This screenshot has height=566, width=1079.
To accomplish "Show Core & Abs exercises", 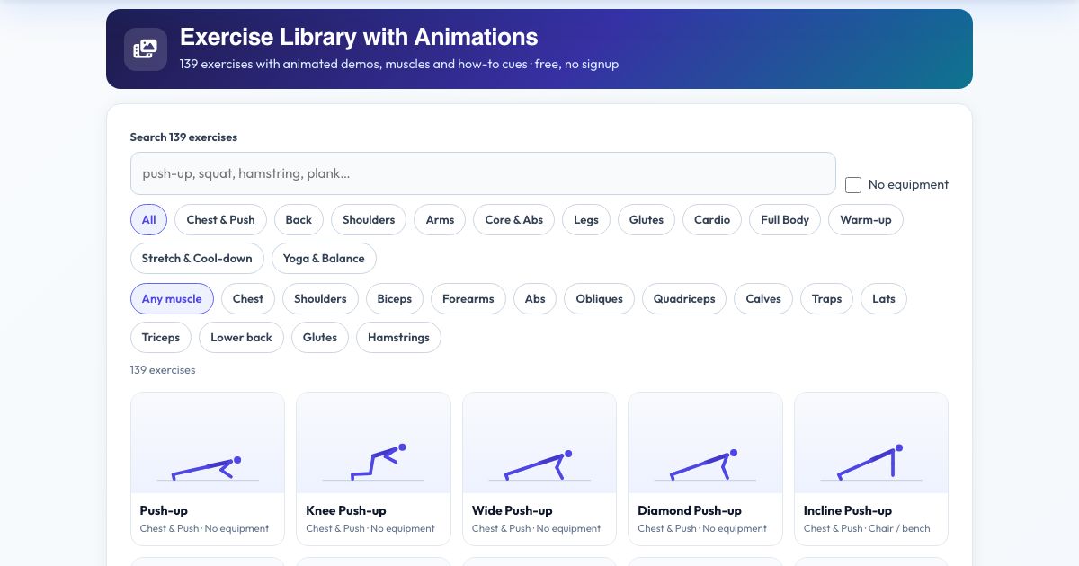I will point(514,219).
